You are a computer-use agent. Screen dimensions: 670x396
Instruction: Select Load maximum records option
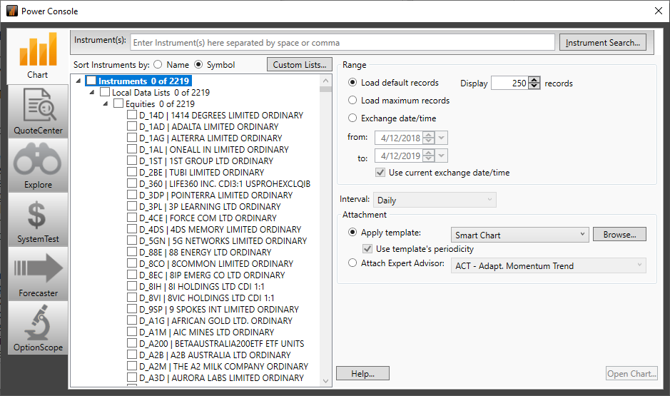click(x=352, y=101)
